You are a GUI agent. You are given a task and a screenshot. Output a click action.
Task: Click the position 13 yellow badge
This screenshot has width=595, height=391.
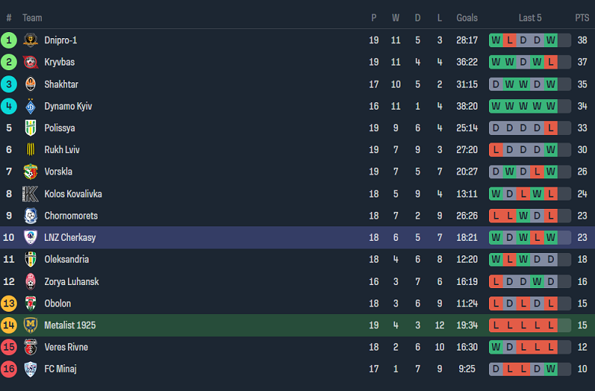(9, 303)
